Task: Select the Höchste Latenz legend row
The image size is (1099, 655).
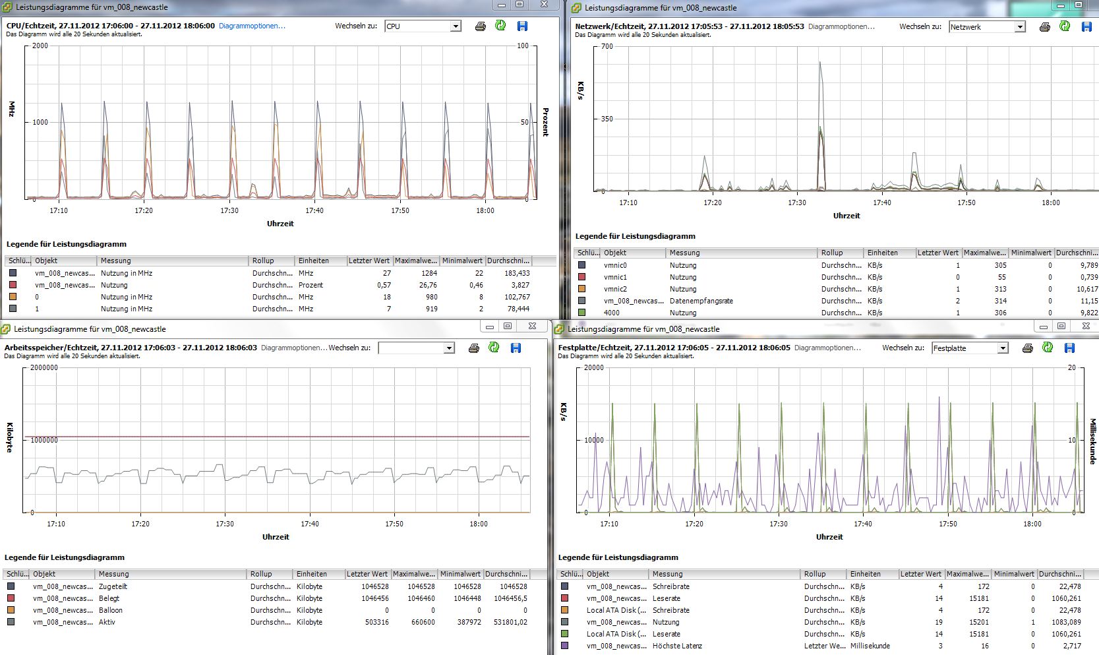Action: click(x=677, y=646)
